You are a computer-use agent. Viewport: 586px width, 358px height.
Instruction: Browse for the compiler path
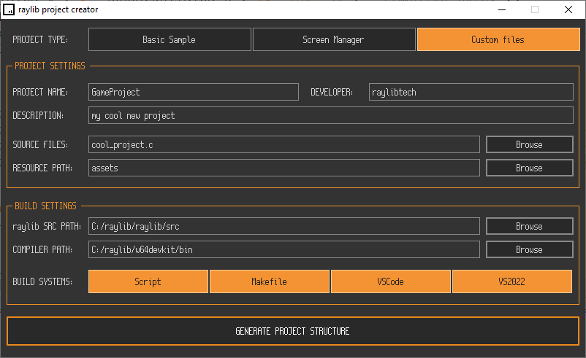pyautogui.click(x=530, y=249)
